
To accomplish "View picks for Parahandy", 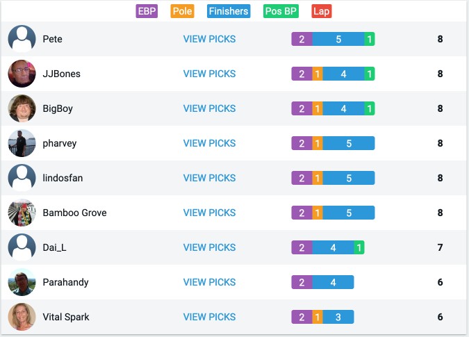I will point(209,282).
